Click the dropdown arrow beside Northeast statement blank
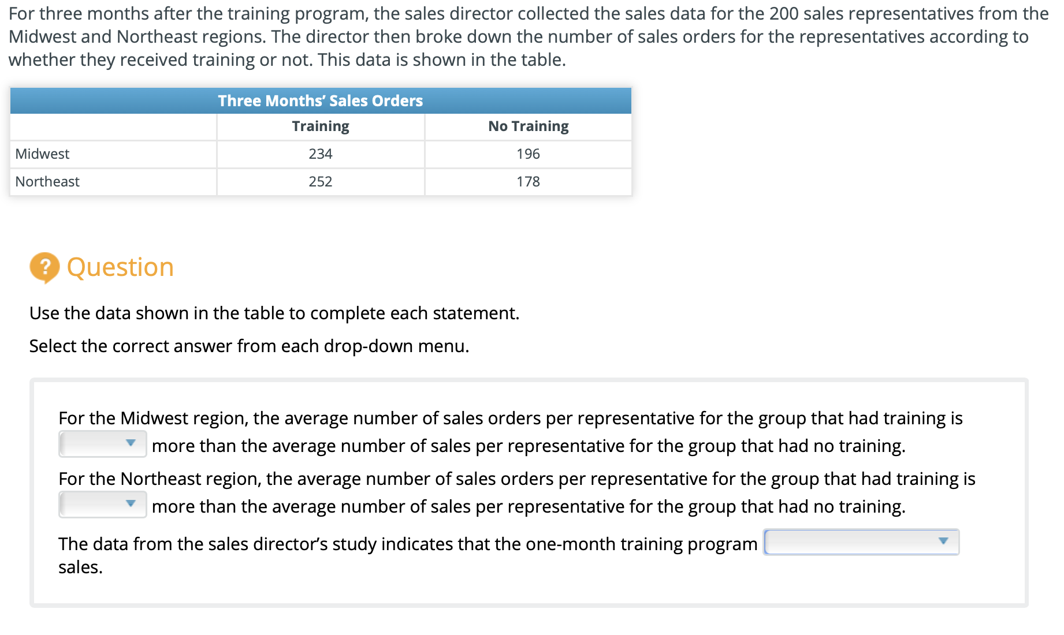 click(132, 505)
